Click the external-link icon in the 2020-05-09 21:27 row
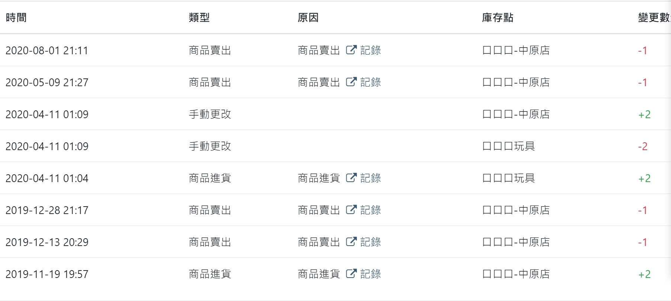Screen dimensions: 671x301 pos(351,82)
